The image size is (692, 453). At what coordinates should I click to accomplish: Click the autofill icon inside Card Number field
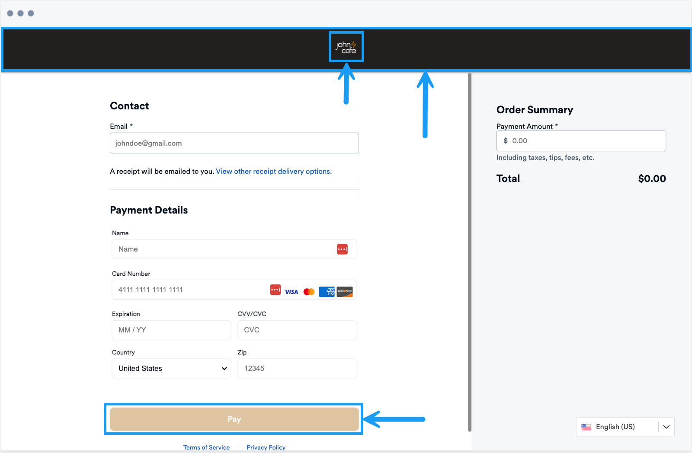275,290
